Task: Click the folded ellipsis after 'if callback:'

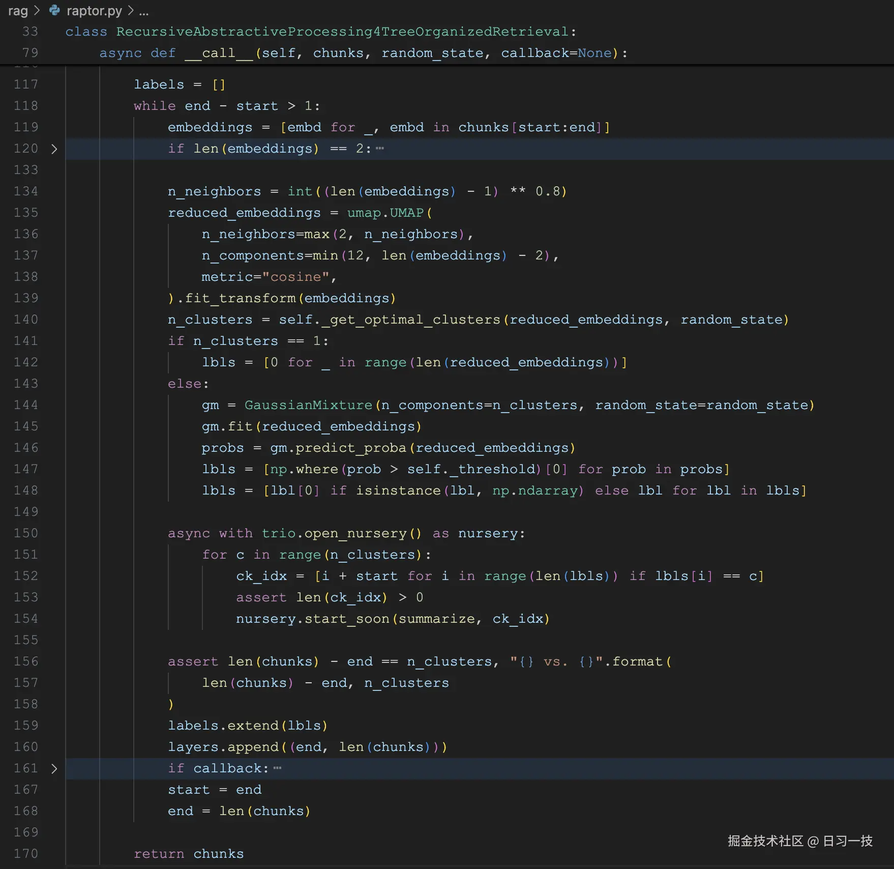Action: tap(277, 768)
